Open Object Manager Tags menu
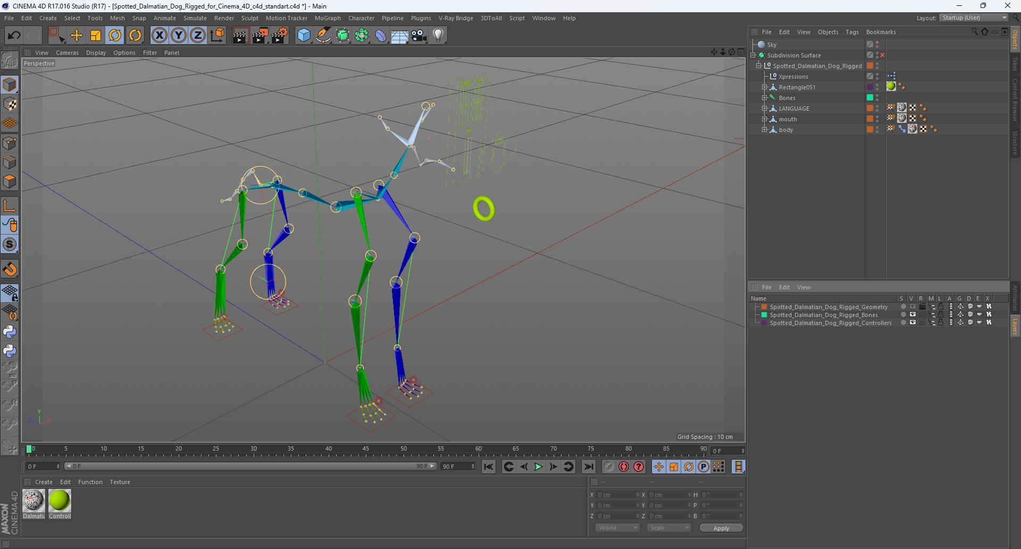 tap(852, 32)
